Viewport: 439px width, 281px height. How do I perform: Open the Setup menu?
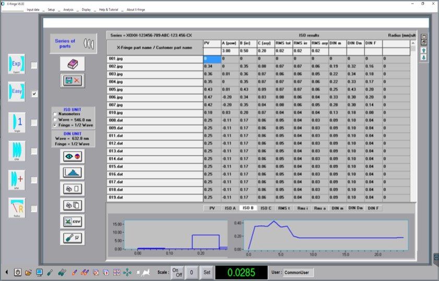pos(51,9)
